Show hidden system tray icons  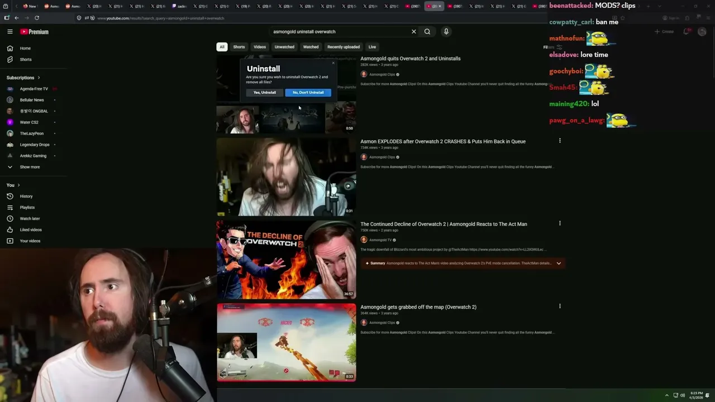point(666,395)
